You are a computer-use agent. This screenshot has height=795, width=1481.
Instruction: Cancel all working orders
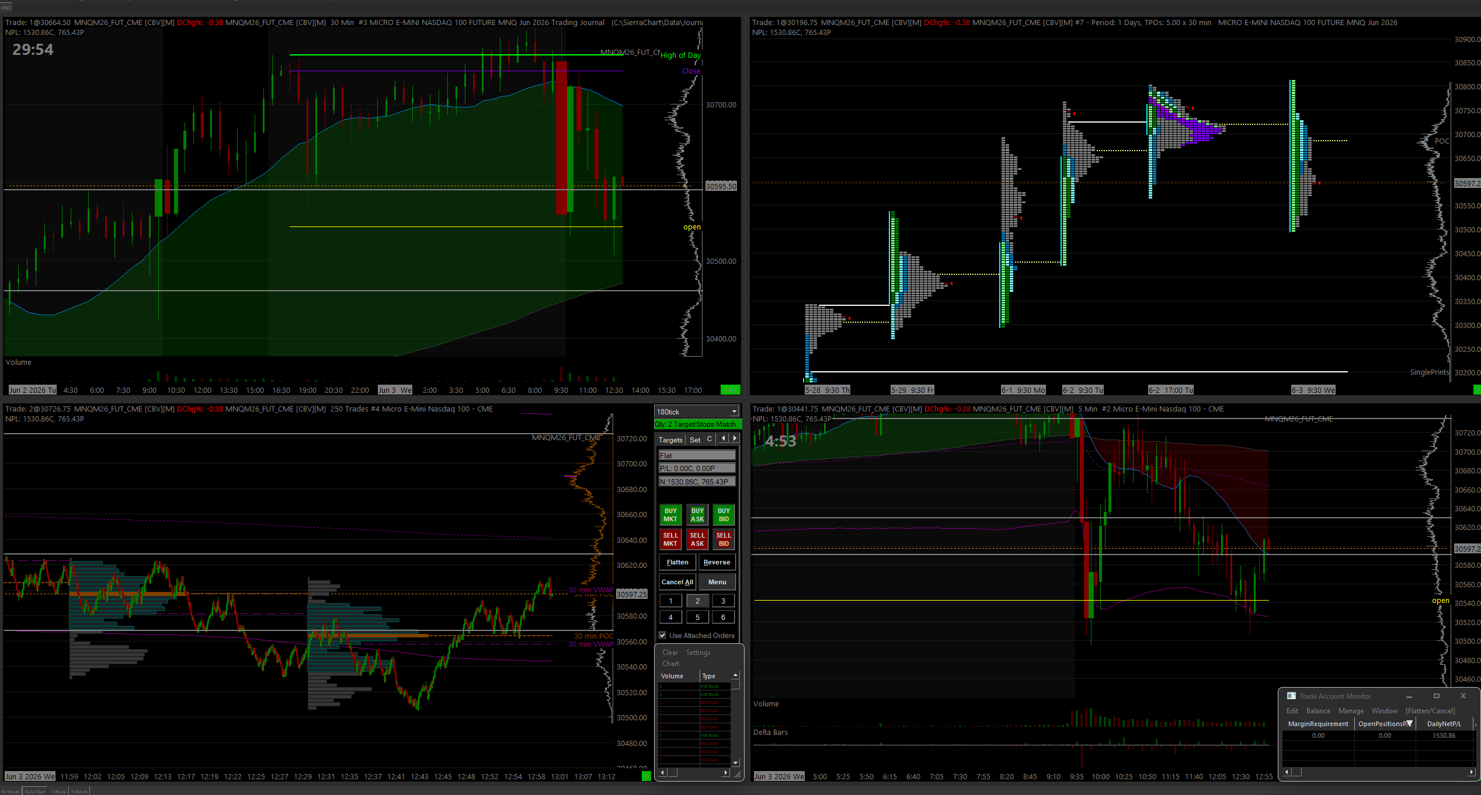(x=677, y=582)
